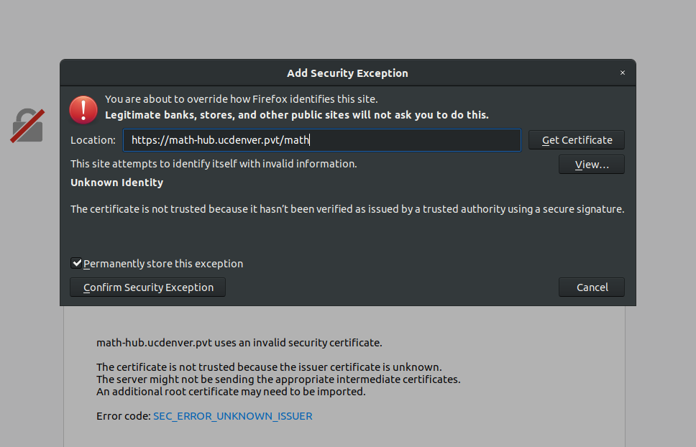The image size is (696, 447).
Task: Click the red warning exclamation icon
Action: coord(83,109)
